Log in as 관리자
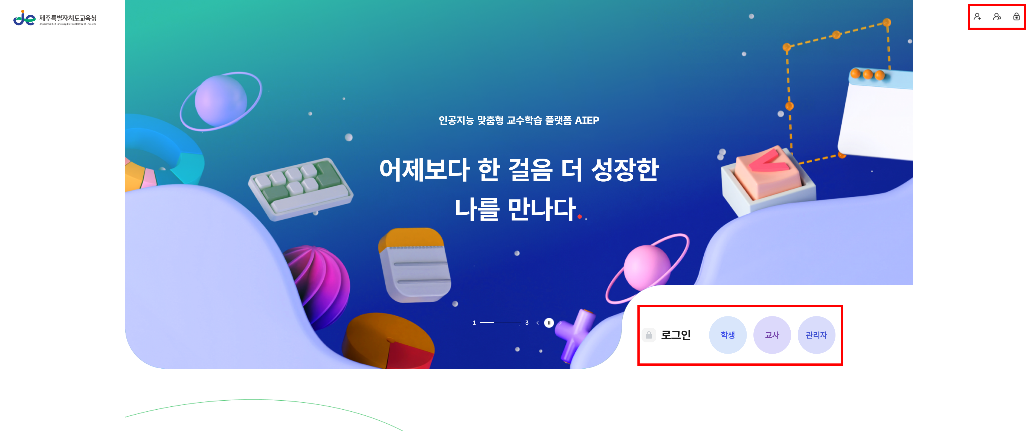1030x431 pixels. coord(817,335)
